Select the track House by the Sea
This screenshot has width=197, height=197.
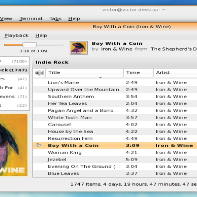(x=115, y=131)
